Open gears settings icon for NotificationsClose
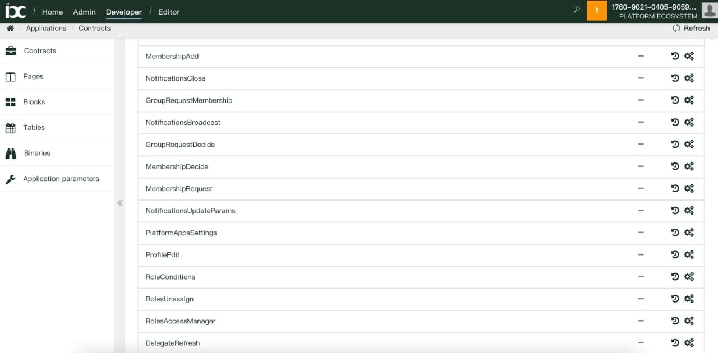Viewport: 718px width, 353px height. point(689,78)
